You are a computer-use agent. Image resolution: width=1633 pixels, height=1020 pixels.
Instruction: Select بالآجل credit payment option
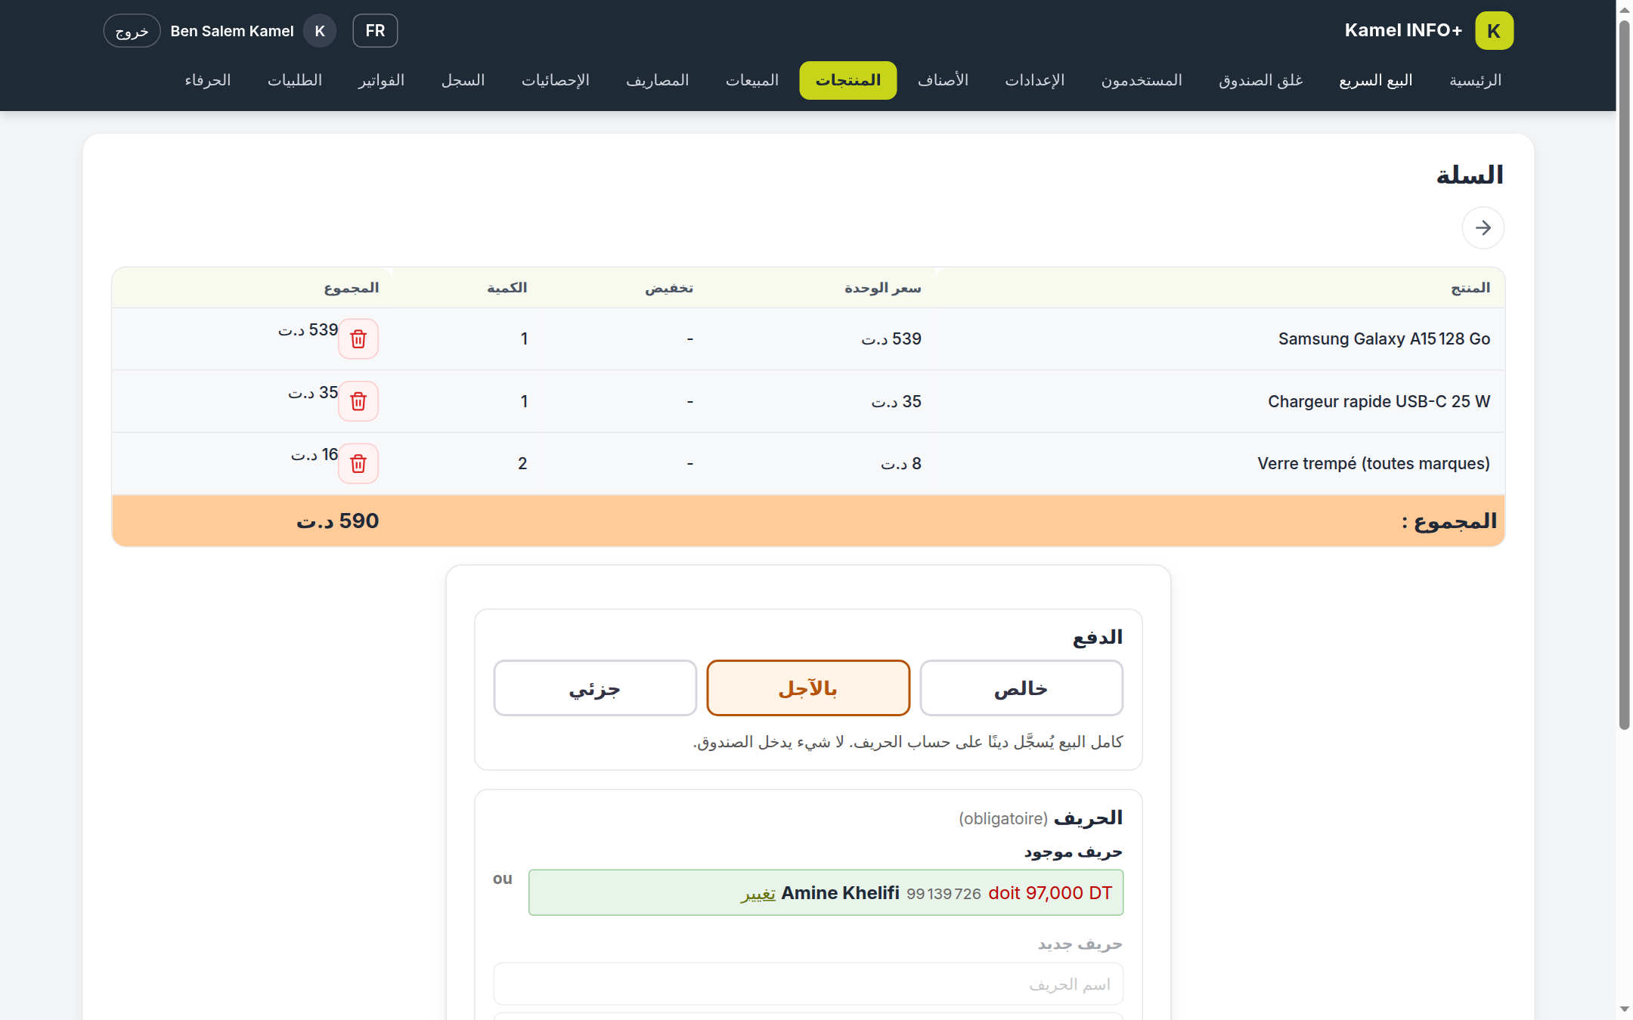(808, 688)
